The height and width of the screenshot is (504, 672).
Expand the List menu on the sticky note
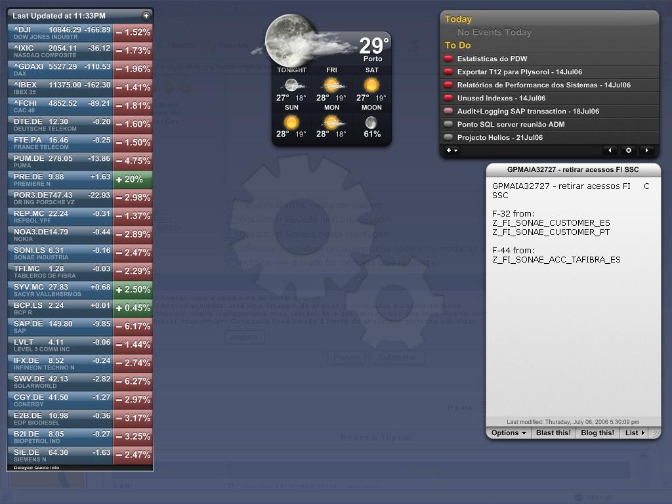click(634, 432)
